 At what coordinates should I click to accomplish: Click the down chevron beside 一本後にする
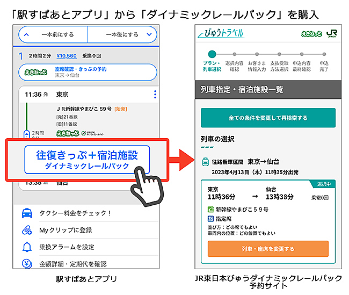coord(149,34)
